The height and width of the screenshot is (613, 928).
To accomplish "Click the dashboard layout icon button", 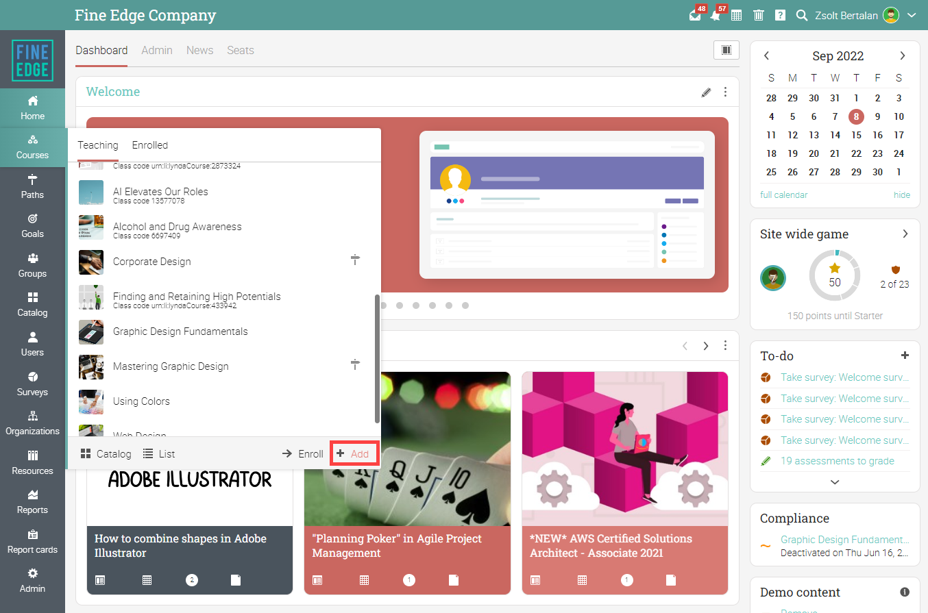I will (726, 50).
